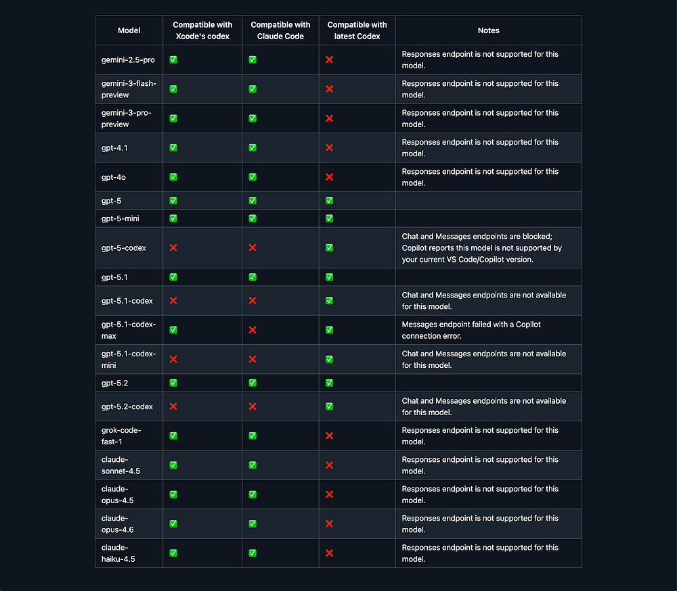Click the gpt-5-codex notes about blocked endpoints
The width and height of the screenshot is (677, 591).
pyautogui.click(x=482, y=247)
